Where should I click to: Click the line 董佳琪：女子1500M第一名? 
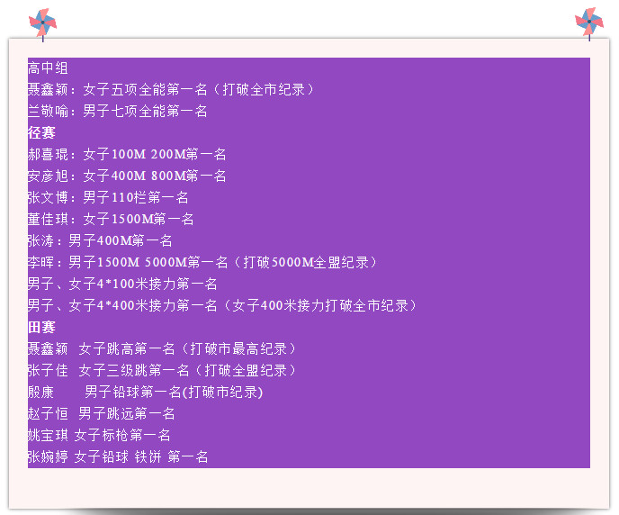(111, 219)
